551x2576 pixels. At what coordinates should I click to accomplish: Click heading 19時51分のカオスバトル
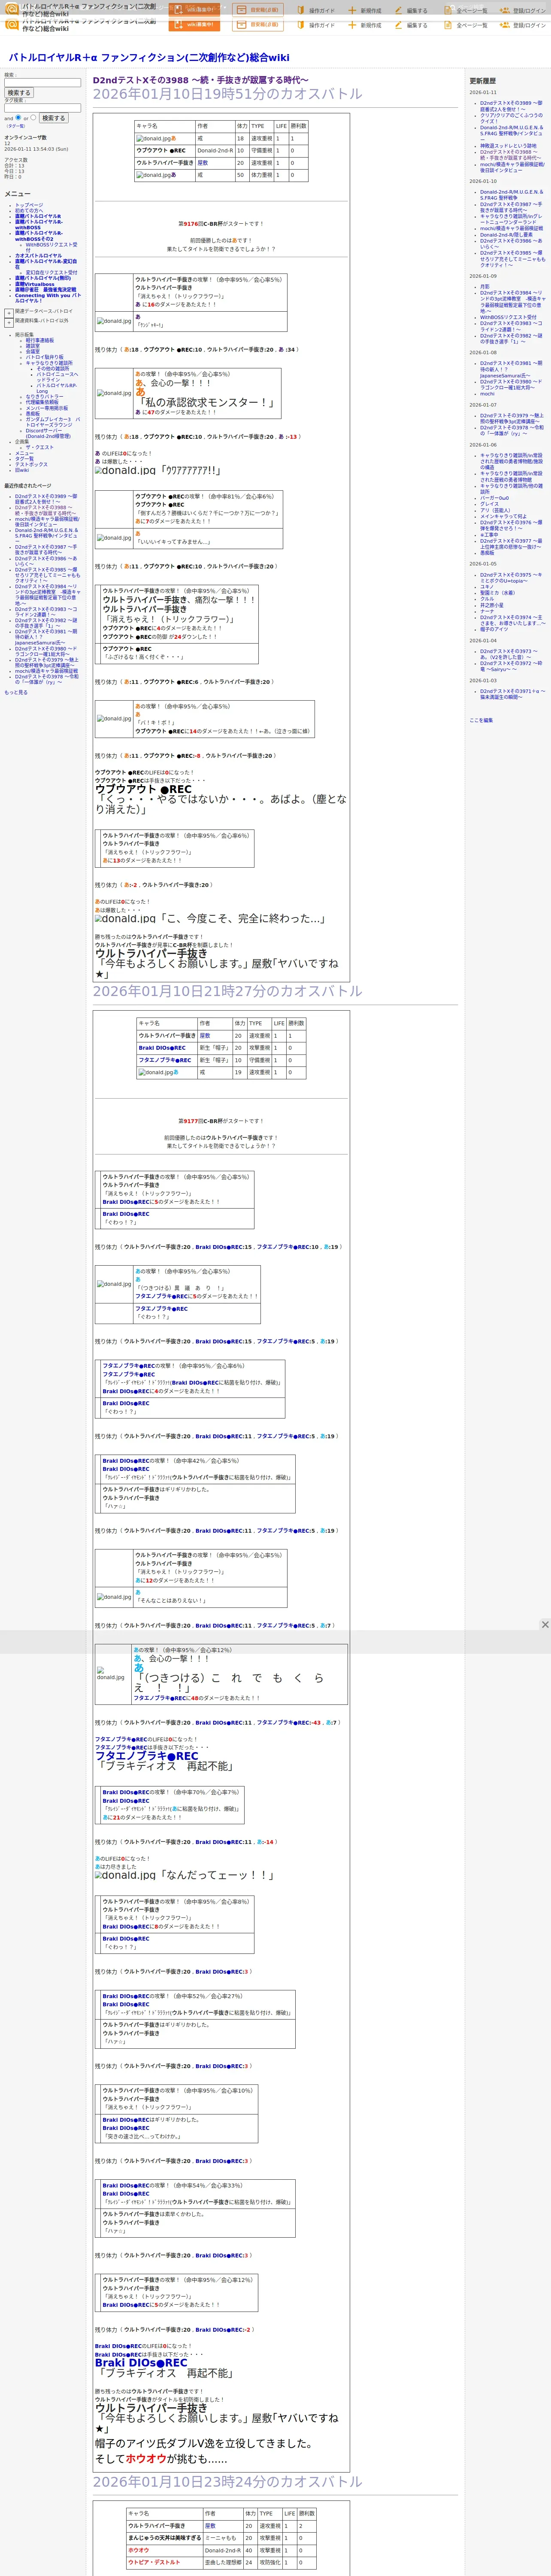(x=228, y=94)
